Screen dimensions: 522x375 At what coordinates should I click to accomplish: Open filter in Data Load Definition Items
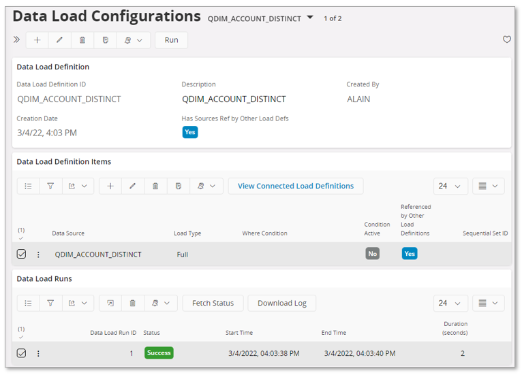click(x=50, y=186)
